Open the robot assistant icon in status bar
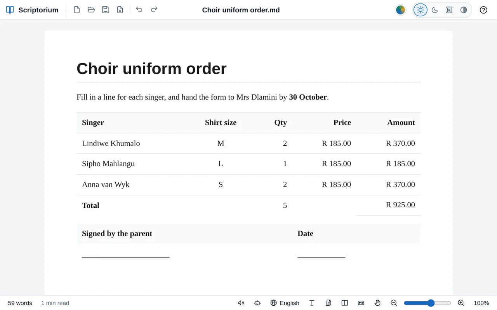Screen dimensions: 497x310 pos(257,303)
